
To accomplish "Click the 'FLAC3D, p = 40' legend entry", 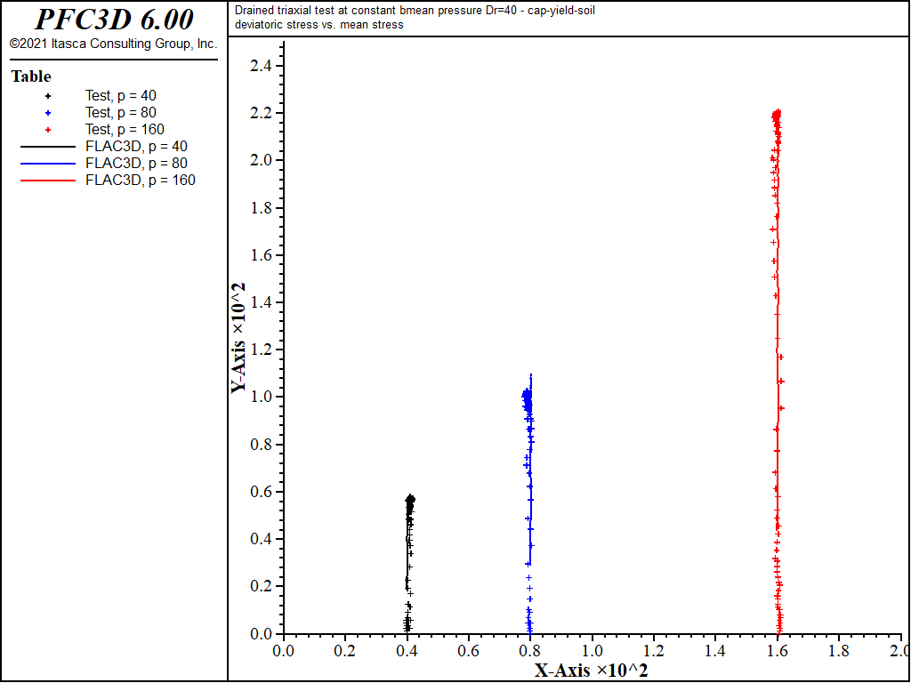I will point(136,147).
